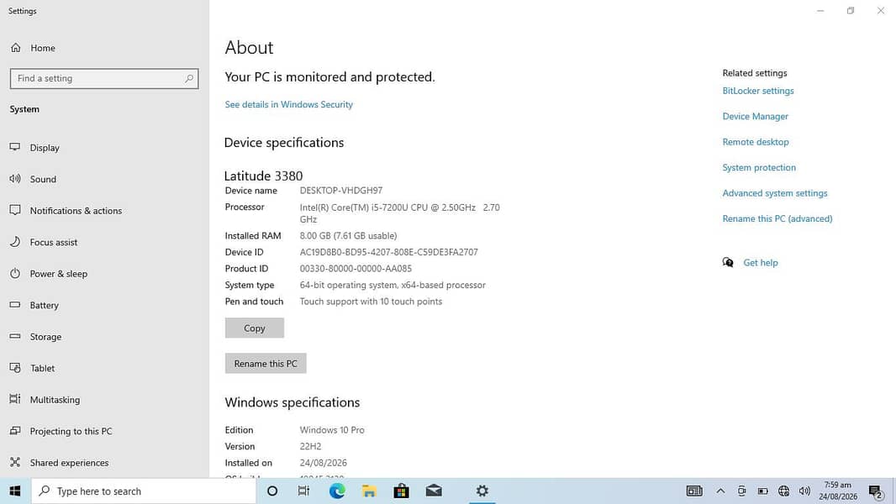
Task: Click the Meet Now tray icon
Action: 741,491
